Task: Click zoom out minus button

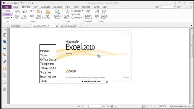Action: 171,106
